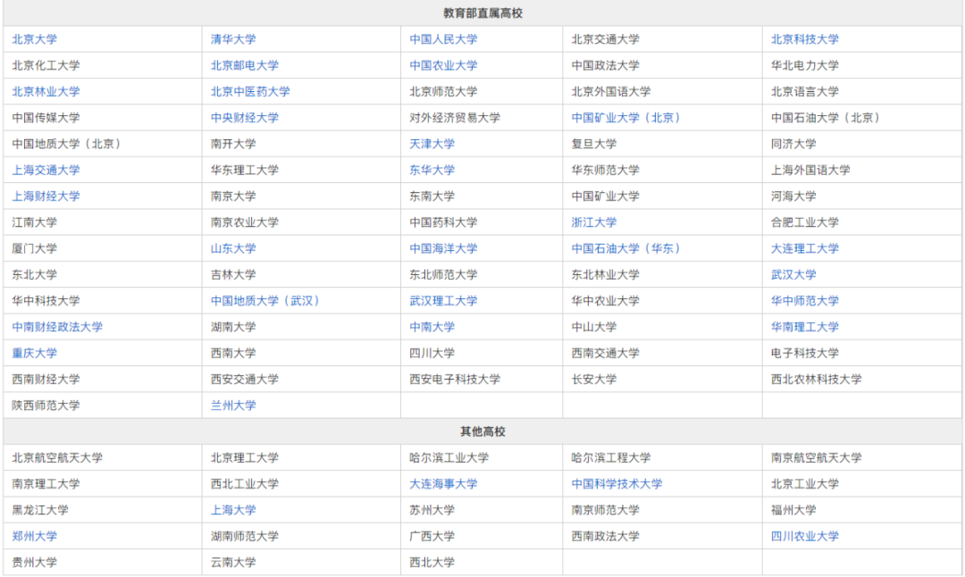Click the 华中科技大学 cell
The height and width of the screenshot is (577, 965).
102,301
